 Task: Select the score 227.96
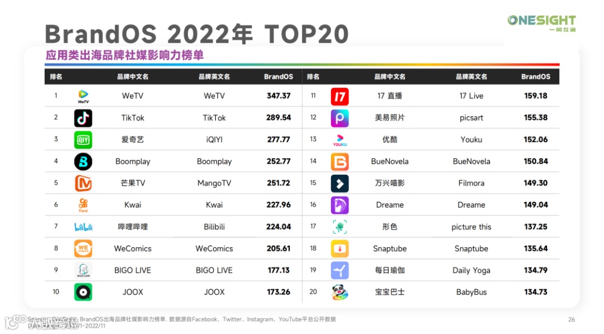(279, 205)
